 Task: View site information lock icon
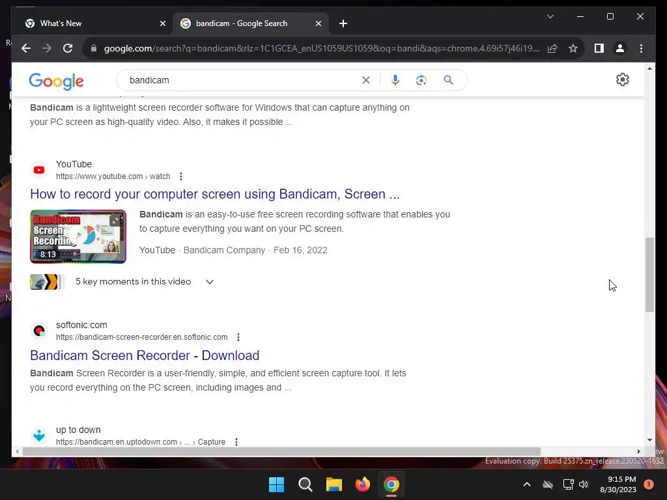coord(94,48)
